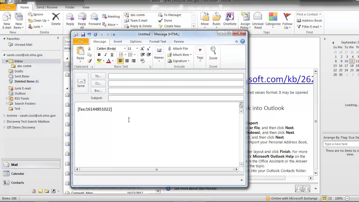Switch to the Insert tab
Screen dimensions: 359x202
118,42
